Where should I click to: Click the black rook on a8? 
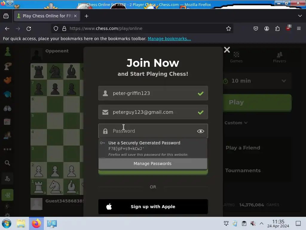pyautogui.click(x=39, y=71)
